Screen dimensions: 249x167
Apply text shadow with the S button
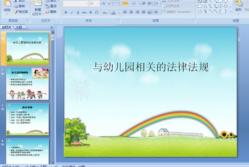pos(90,12)
